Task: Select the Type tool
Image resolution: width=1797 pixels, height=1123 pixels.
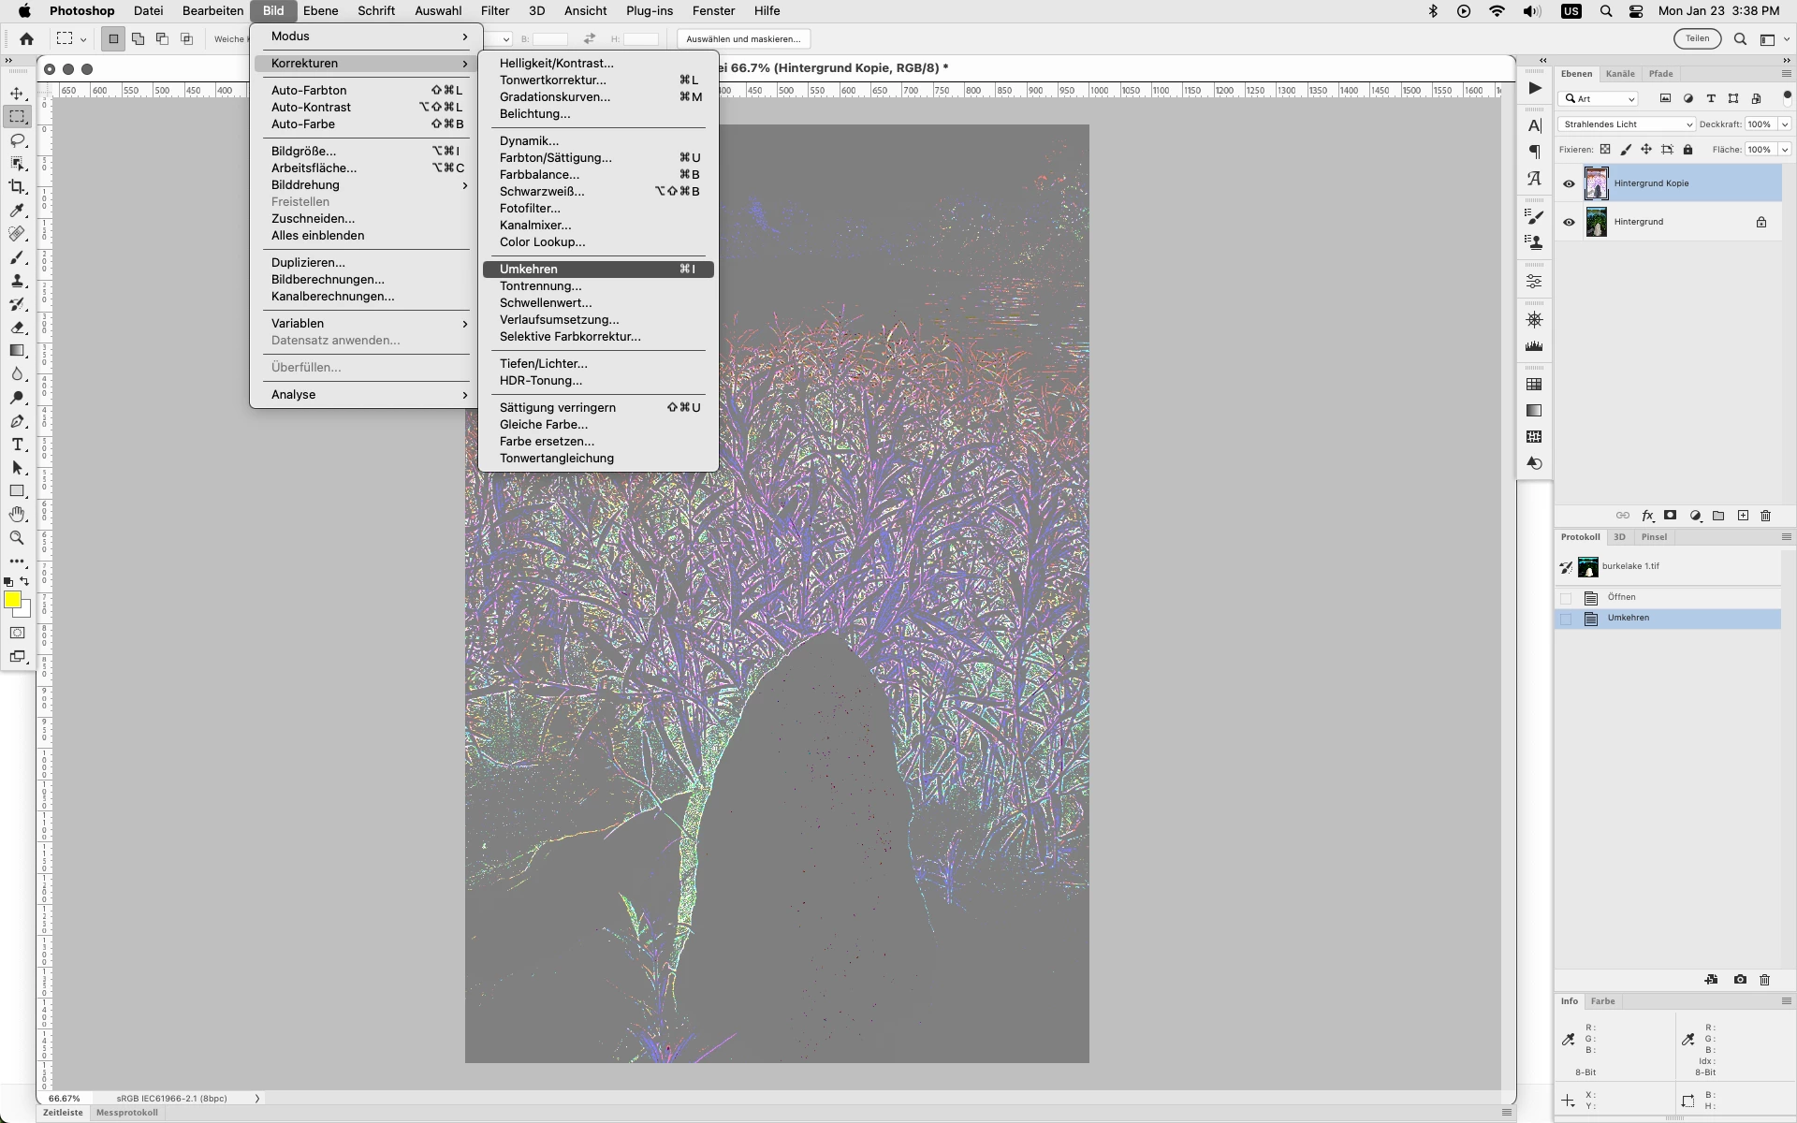Action: [17, 445]
